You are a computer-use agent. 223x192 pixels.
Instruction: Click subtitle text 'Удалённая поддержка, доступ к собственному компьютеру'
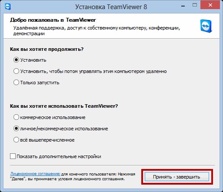[x=80, y=28]
